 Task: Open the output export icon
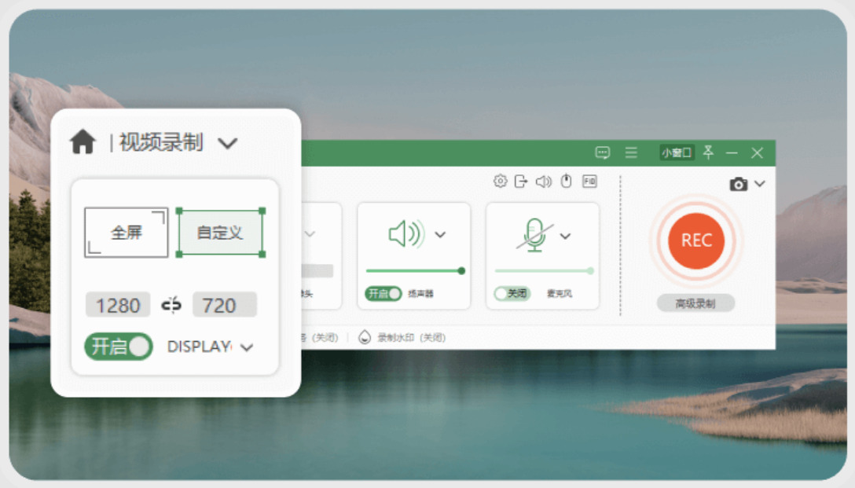521,181
